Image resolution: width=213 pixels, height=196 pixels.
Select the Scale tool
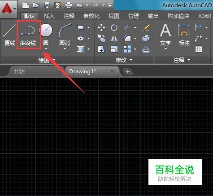[114, 49]
